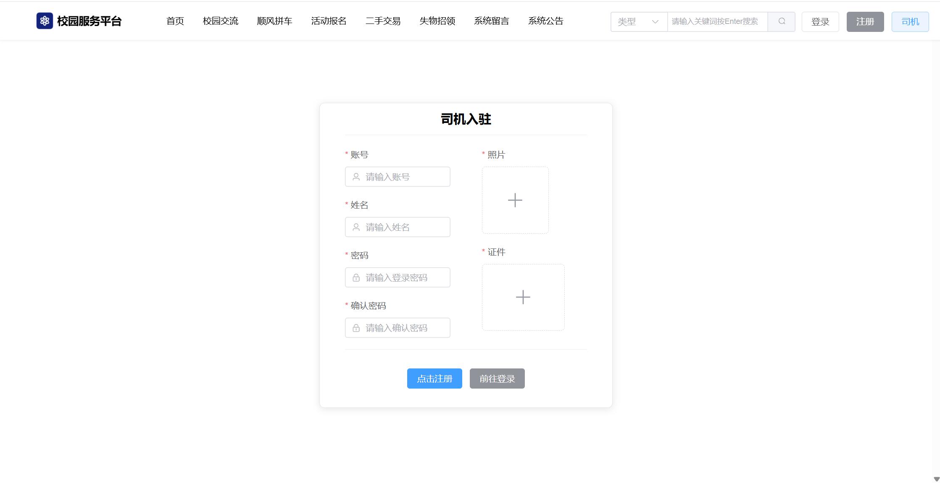Screen dimensions: 940x483
Task: Click the 前往登录 button
Action: pos(497,379)
